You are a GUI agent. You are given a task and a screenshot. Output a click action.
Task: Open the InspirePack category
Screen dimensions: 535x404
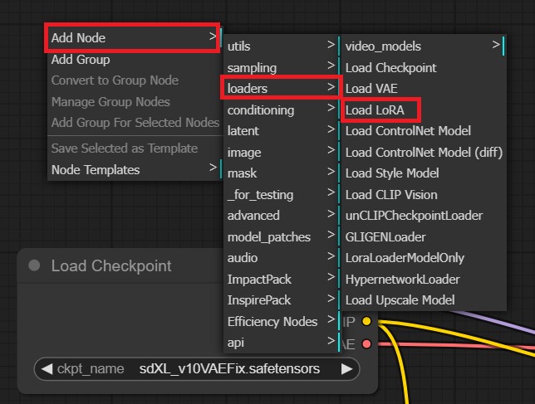click(282, 299)
